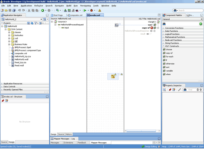This screenshot has width=204, height=149.
Task: Open the Extensions log tab
Action: point(68,143)
